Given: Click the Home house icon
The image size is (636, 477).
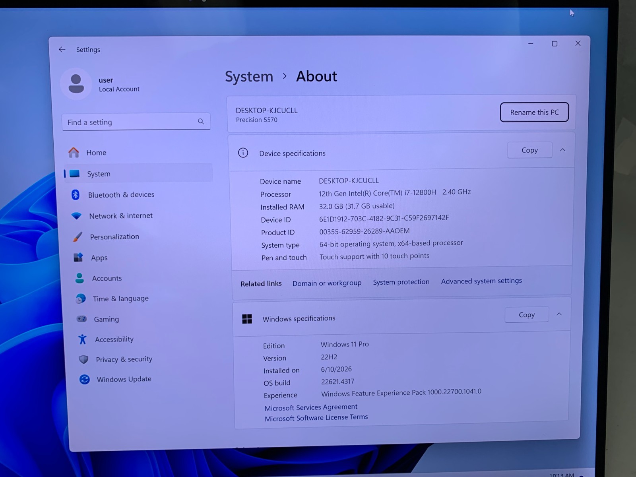Looking at the screenshot, I should tap(74, 152).
